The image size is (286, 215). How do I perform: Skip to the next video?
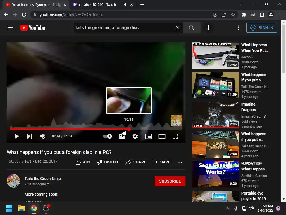click(30, 136)
